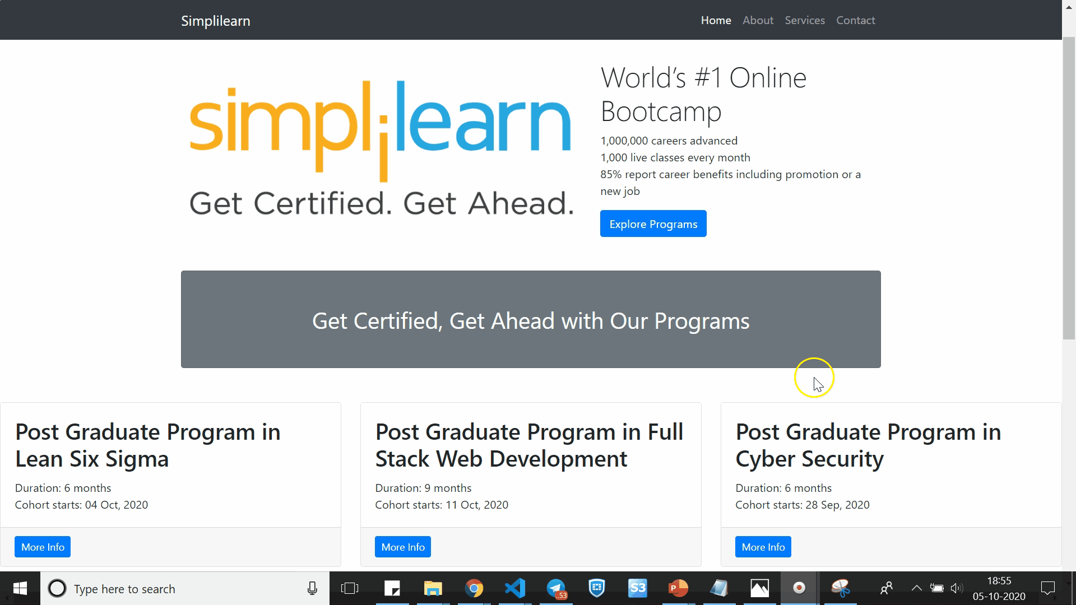1076x605 pixels.
Task: Open the Action Center notifications
Action: [1047, 588]
